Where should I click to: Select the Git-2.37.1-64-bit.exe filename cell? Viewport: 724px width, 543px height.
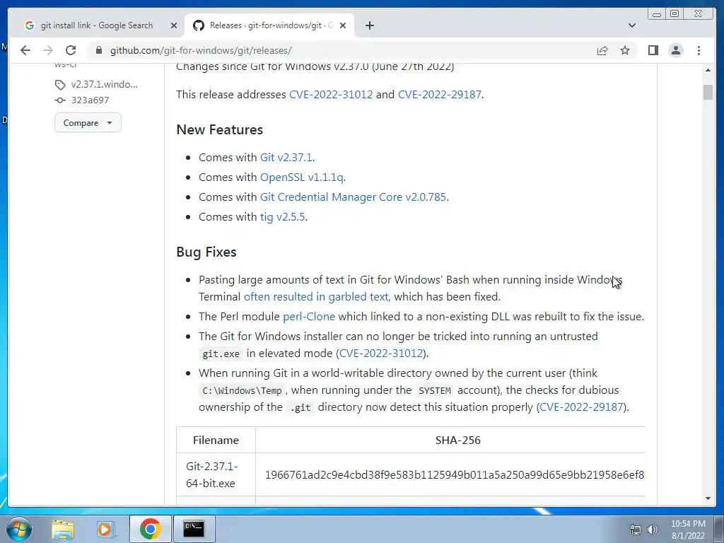216,474
